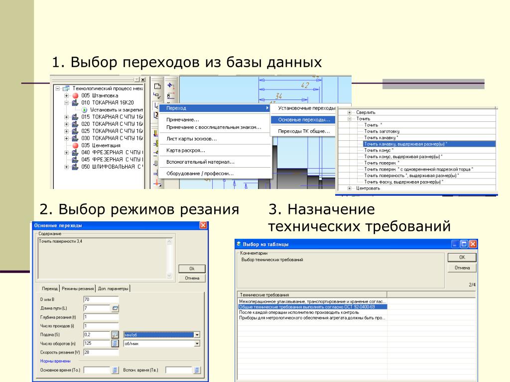Select Межоперационное упаковывание requirement row
The height and width of the screenshot is (382, 510).
point(312,301)
